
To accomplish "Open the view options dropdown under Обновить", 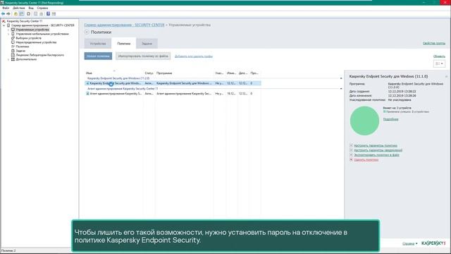I will [x=439, y=64].
